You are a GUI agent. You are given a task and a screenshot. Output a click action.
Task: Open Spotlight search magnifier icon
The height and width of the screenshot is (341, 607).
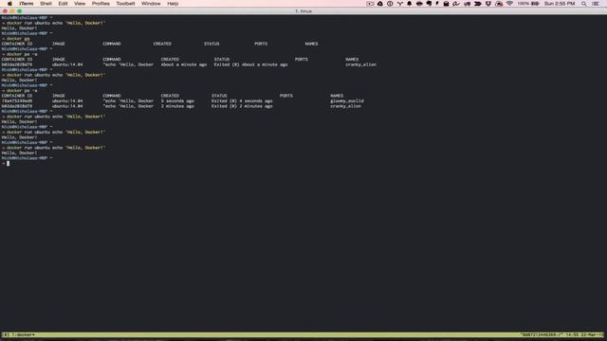pyautogui.click(x=584, y=4)
